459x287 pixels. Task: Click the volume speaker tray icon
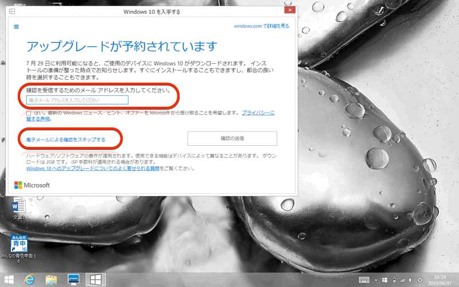410,280
